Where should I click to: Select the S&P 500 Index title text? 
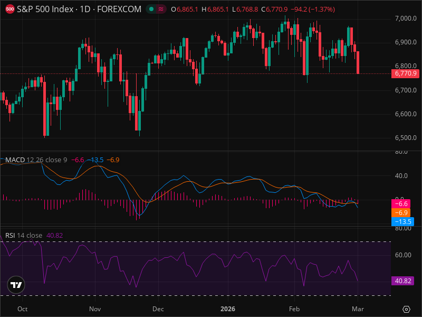coord(45,9)
